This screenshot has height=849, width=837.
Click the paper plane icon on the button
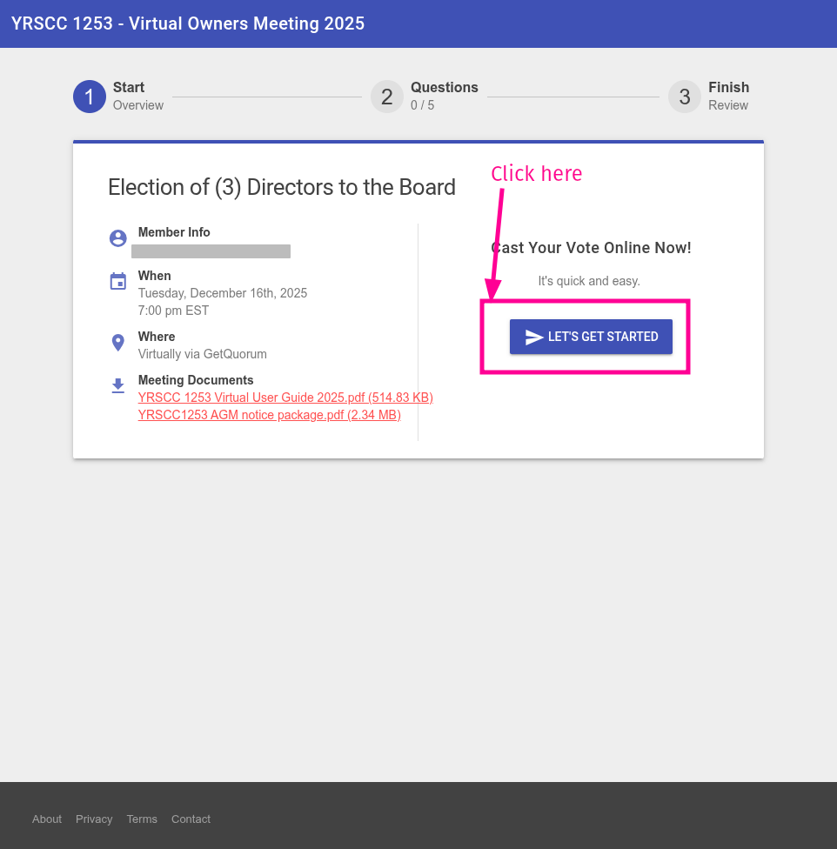(534, 338)
